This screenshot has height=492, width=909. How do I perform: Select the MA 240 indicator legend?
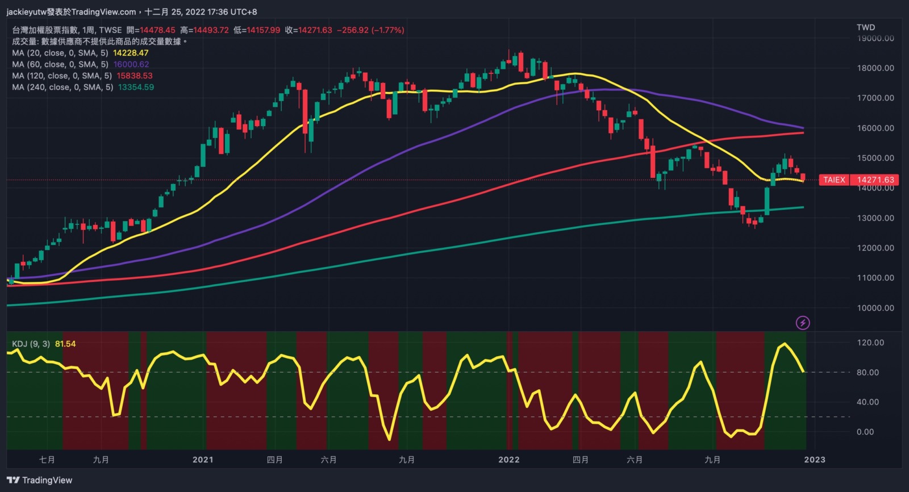(62, 87)
